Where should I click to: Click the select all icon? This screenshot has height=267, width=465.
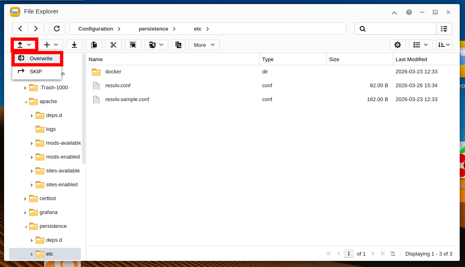133,45
